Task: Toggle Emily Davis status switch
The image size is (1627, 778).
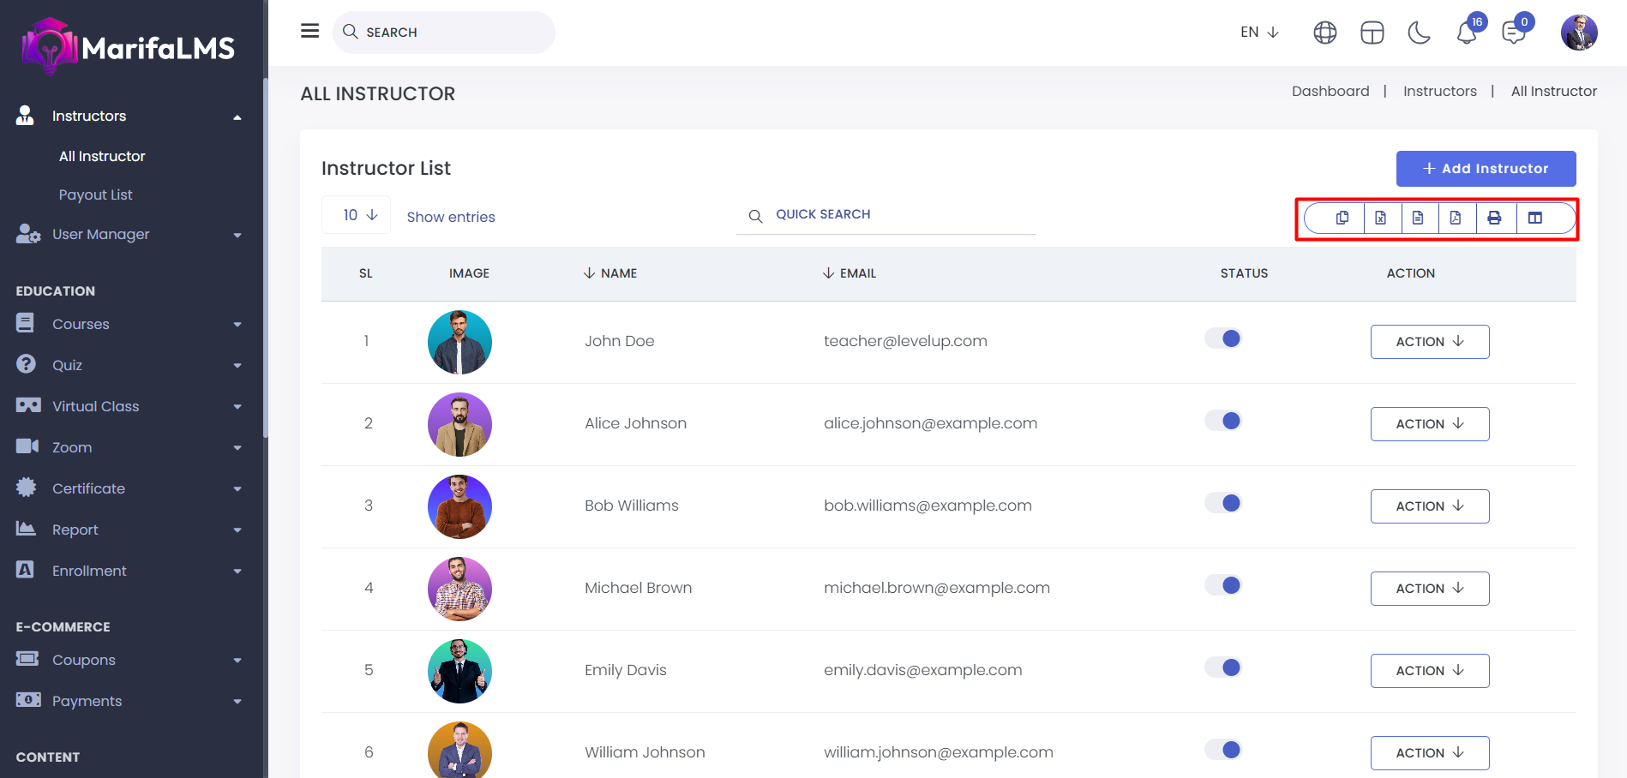Action: (x=1223, y=667)
